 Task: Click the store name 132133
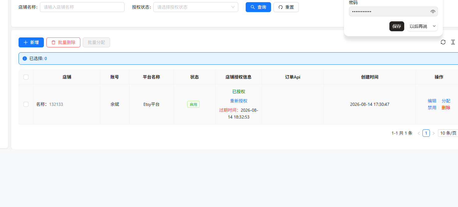[56, 104]
